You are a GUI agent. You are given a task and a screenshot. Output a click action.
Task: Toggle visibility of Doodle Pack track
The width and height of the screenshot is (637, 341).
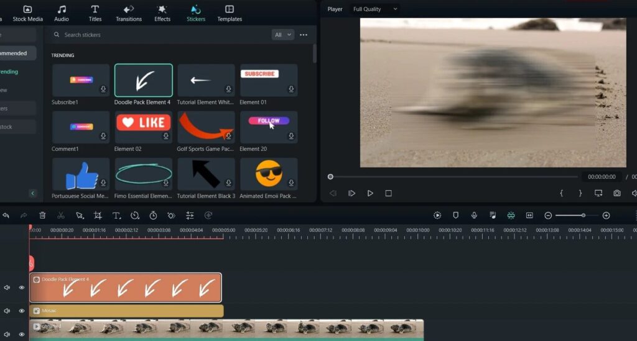tap(22, 288)
